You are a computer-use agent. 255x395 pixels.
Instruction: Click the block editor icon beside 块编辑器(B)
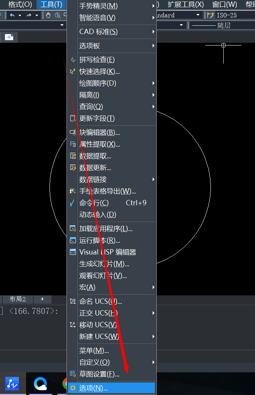pos(73,132)
